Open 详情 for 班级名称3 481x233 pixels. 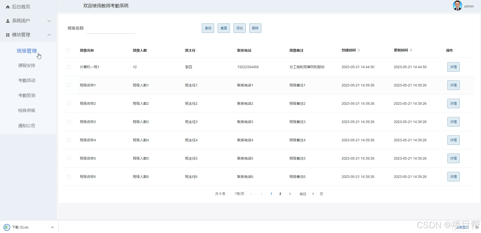click(x=453, y=122)
